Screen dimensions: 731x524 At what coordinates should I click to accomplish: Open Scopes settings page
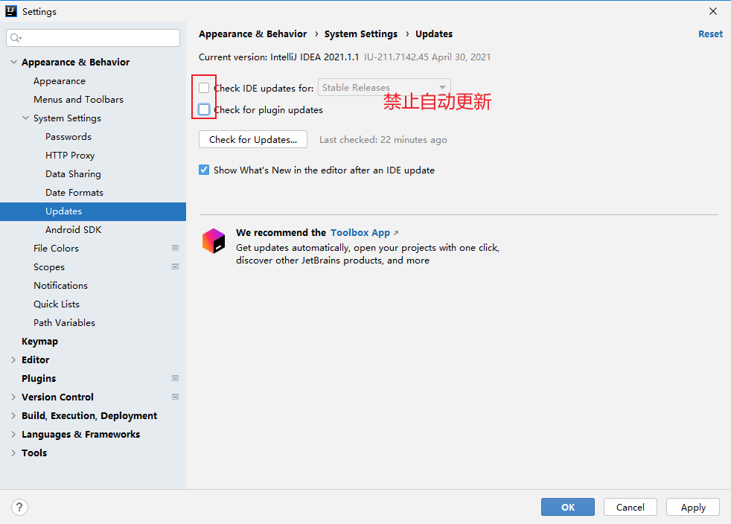click(49, 266)
